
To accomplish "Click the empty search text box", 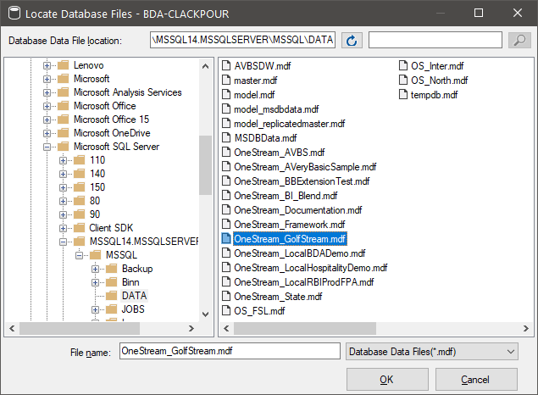I will (x=435, y=40).
